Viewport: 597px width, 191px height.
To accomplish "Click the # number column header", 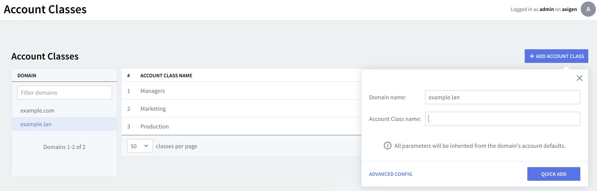I will [129, 76].
